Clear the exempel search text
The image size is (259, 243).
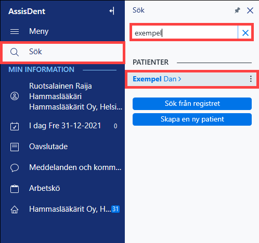[x=245, y=33]
